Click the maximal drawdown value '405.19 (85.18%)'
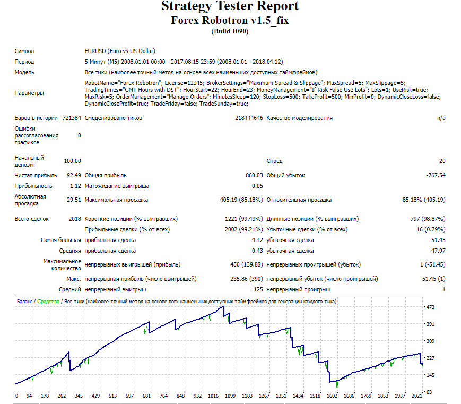 coord(241,200)
